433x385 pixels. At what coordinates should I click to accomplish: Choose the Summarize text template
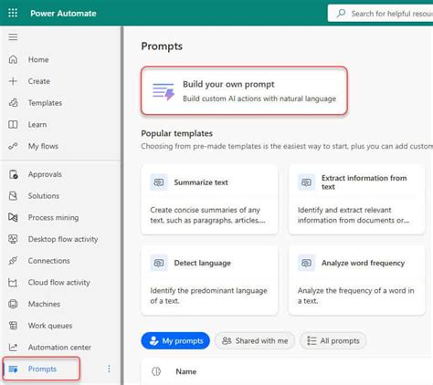click(209, 200)
